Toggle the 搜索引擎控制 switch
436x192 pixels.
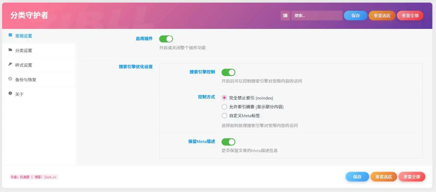pyautogui.click(x=228, y=72)
